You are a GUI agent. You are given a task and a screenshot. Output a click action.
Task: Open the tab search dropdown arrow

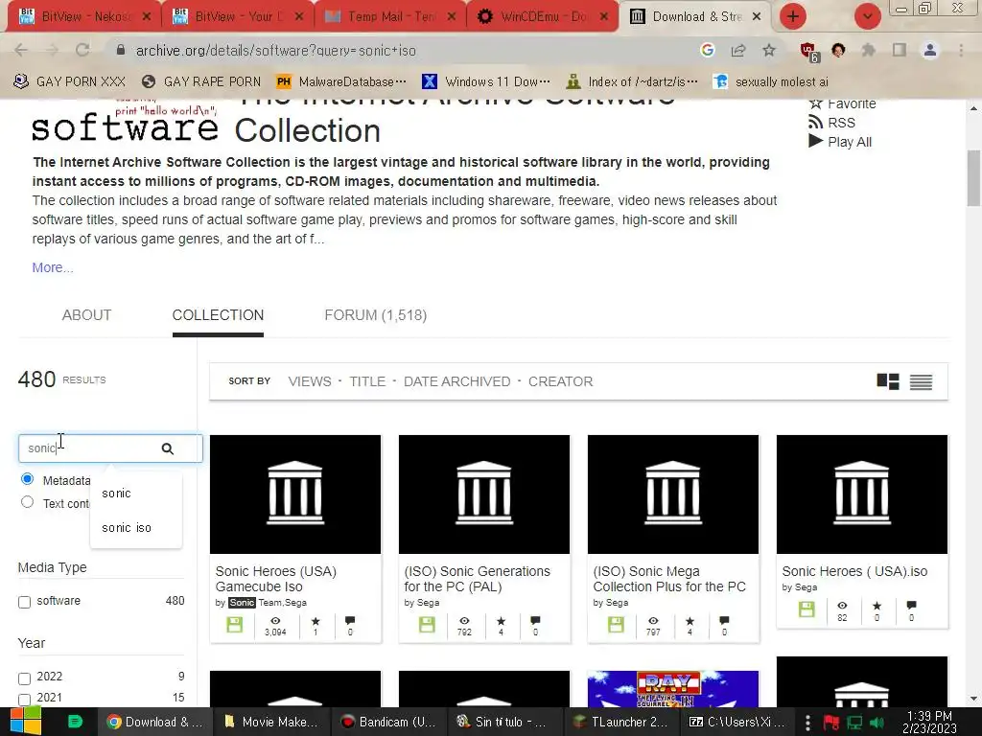pos(867,16)
